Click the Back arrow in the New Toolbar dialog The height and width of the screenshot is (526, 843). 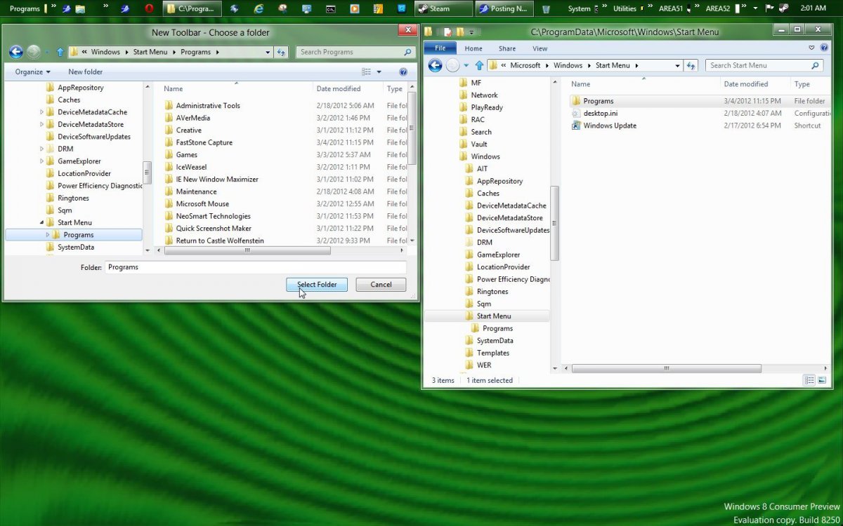point(16,52)
